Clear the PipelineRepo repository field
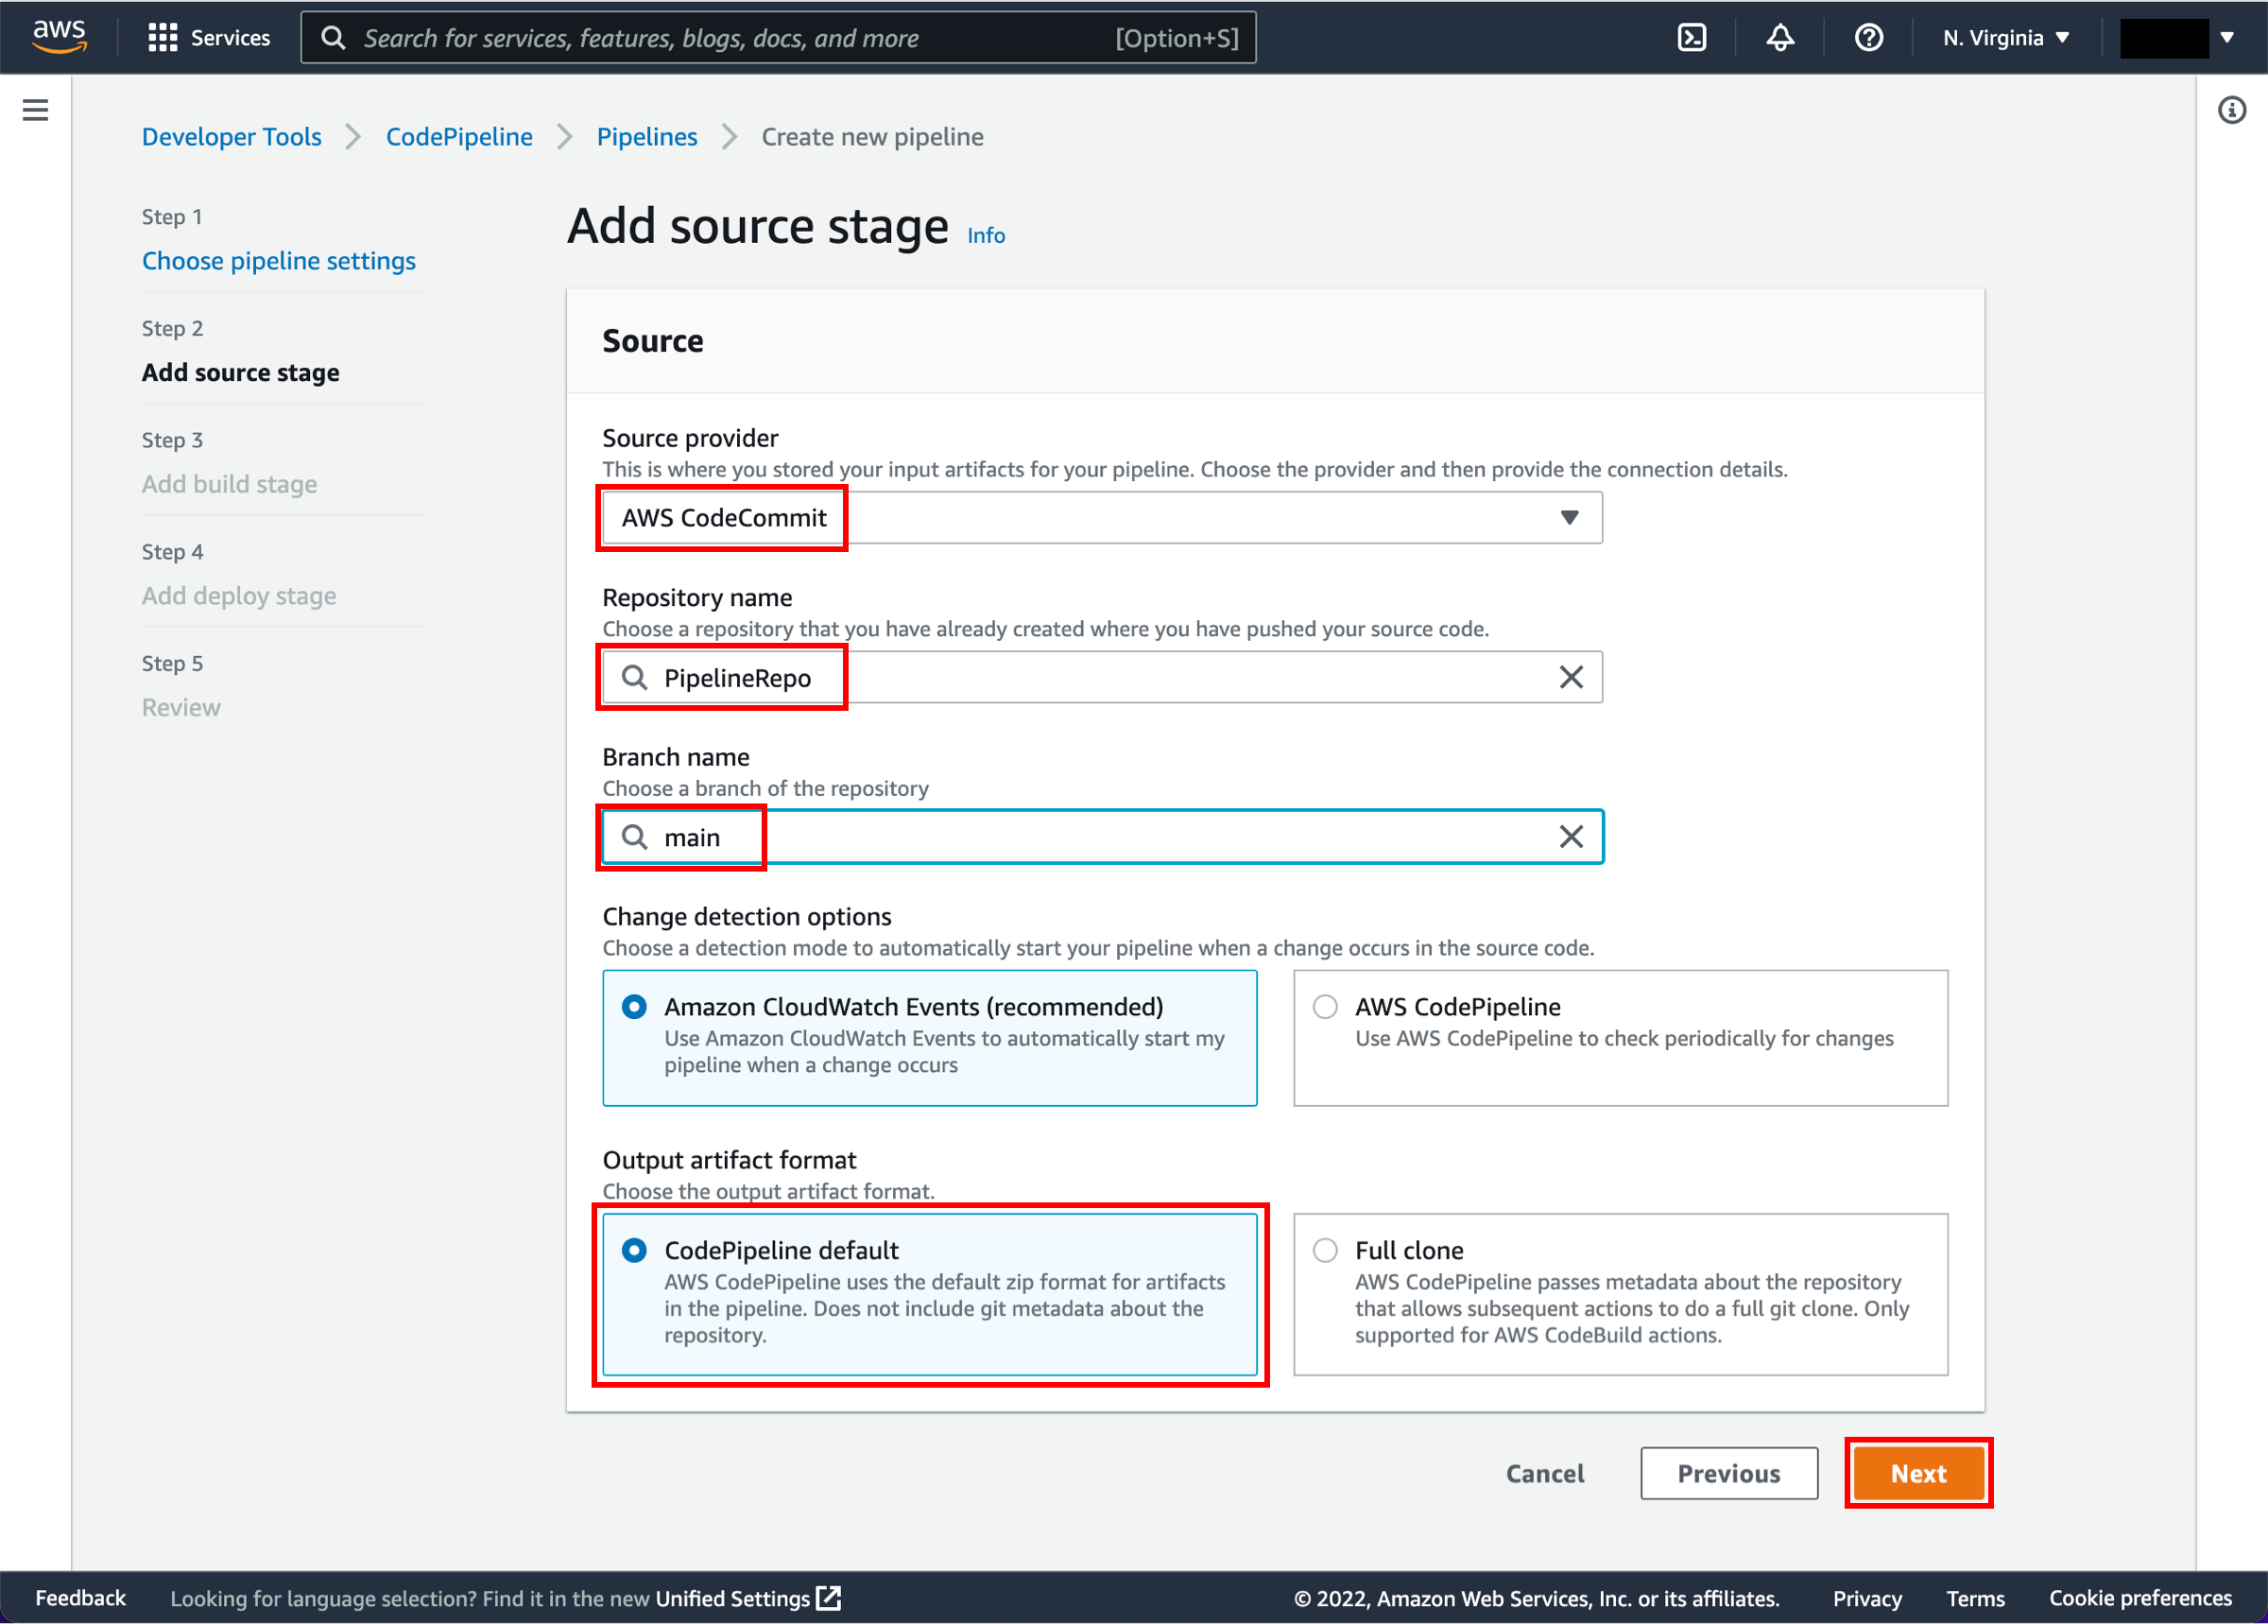Screen dimensions: 2268x1624 [1571, 677]
